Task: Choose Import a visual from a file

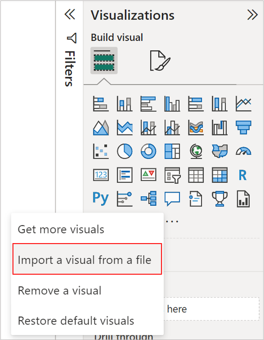Action: pos(85,260)
